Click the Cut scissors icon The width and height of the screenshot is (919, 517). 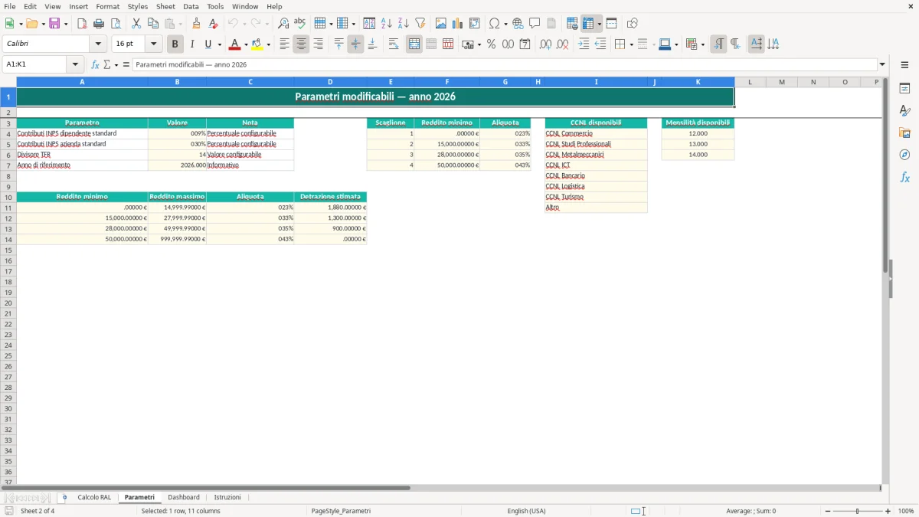click(136, 24)
